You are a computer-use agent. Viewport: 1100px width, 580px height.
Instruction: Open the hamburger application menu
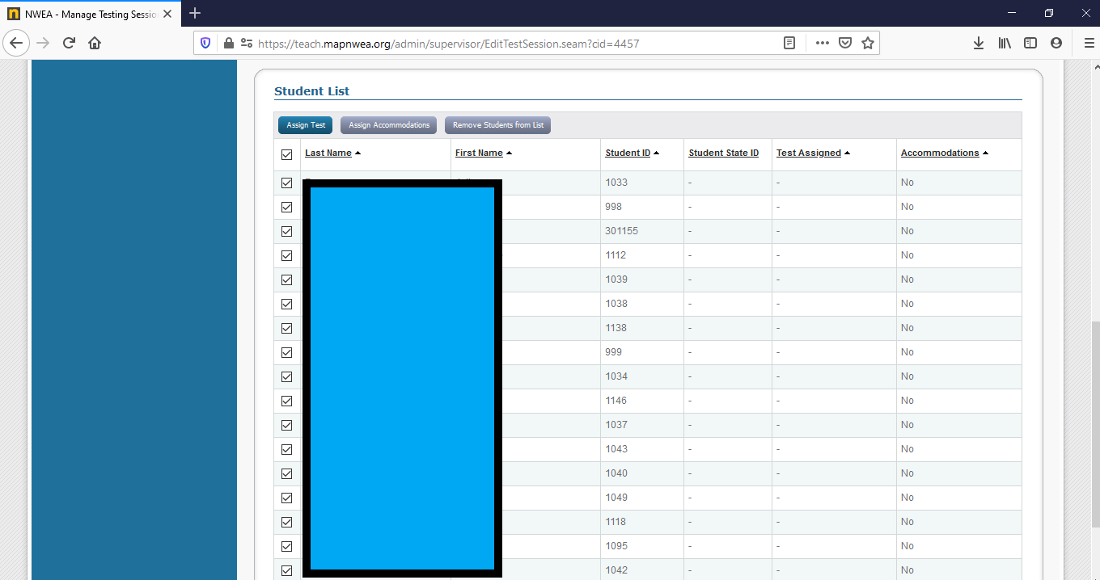point(1089,43)
